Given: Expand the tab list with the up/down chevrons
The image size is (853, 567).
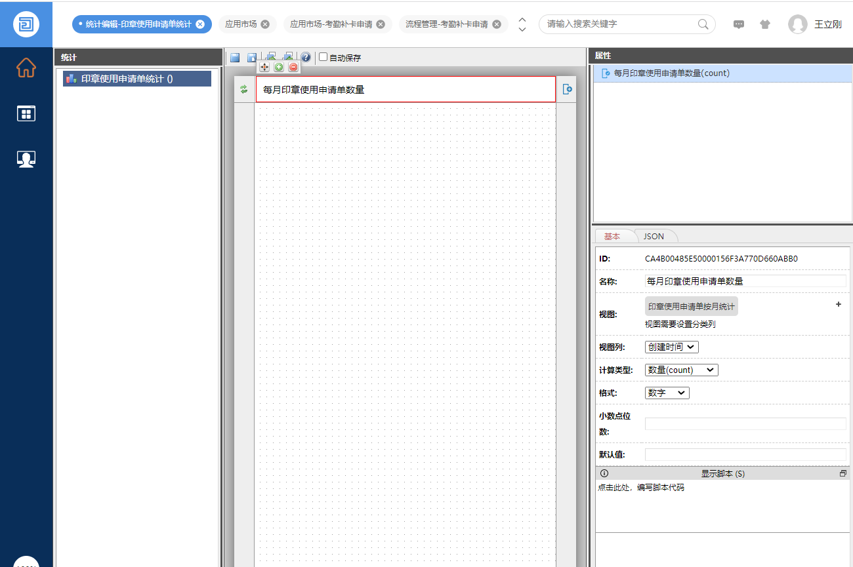Looking at the screenshot, I should pyautogui.click(x=522, y=24).
